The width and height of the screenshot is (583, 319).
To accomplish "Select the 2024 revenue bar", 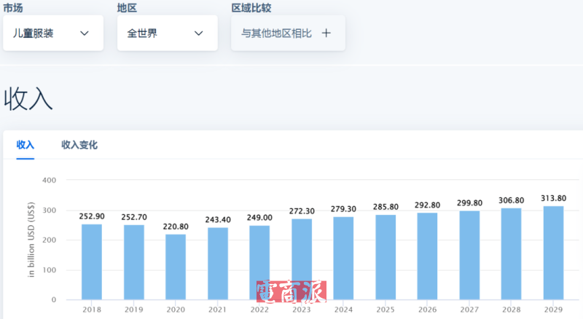I will pos(344,258).
